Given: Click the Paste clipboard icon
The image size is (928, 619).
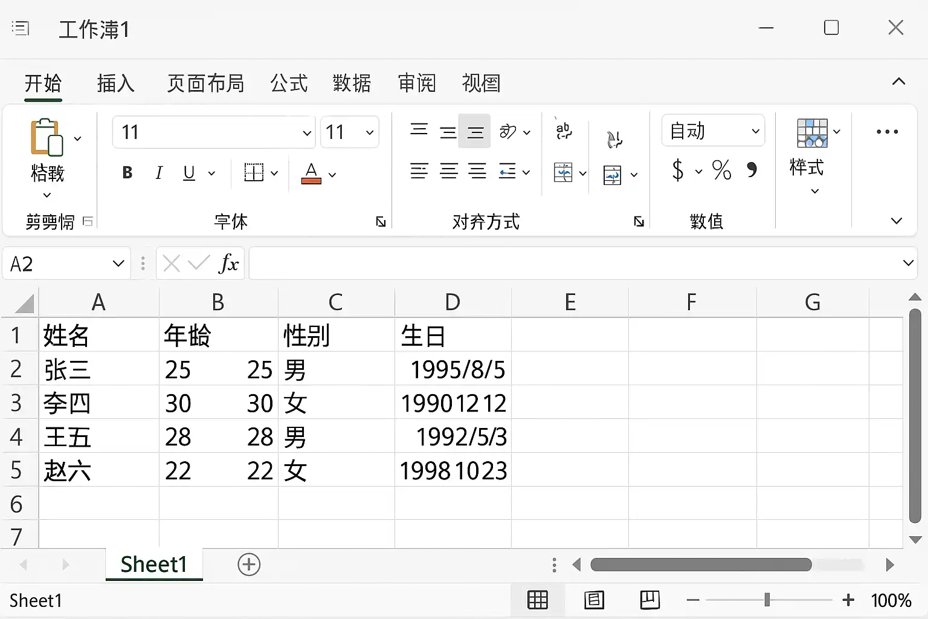Looking at the screenshot, I should tap(47, 137).
